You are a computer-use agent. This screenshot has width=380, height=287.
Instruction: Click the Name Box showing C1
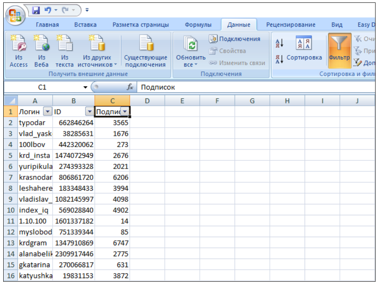[43, 87]
